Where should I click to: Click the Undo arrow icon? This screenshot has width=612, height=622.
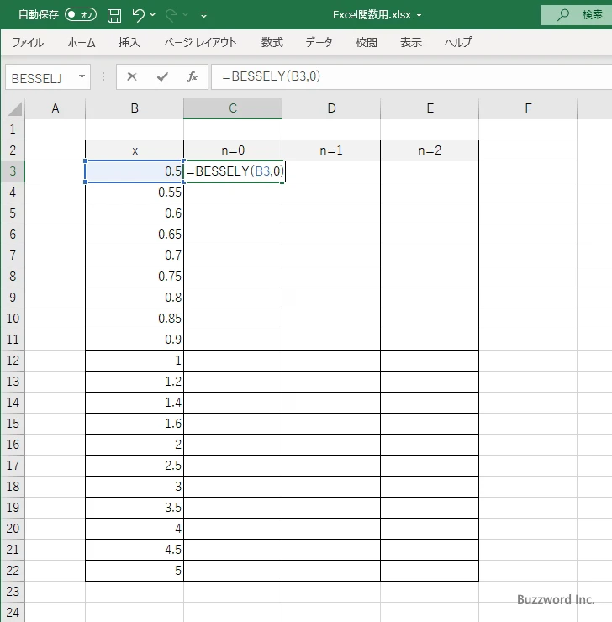coord(139,14)
